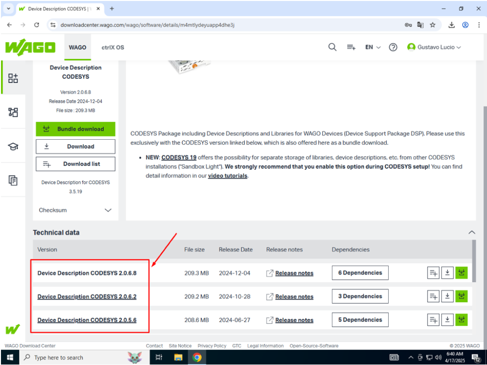Bundle download version 2.0.5.6 green icon
This screenshot has height=365, width=487.
(x=462, y=320)
